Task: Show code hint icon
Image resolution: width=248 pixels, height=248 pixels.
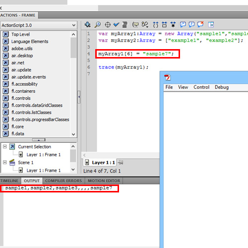Action: (135, 25)
